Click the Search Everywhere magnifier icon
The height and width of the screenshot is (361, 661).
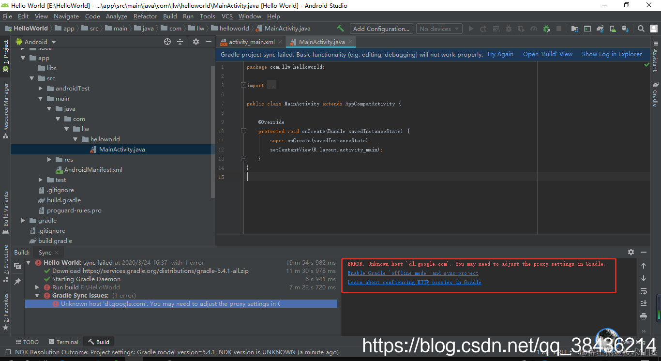(x=641, y=29)
